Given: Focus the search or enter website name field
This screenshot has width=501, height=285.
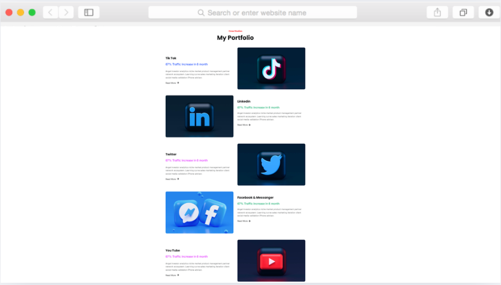Looking at the screenshot, I should (x=257, y=12).
